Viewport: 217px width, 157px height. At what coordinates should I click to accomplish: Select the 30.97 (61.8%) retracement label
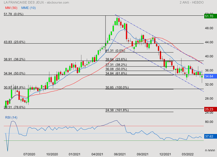tap(14, 87)
